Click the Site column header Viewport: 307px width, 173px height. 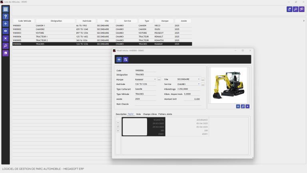pos(106,21)
